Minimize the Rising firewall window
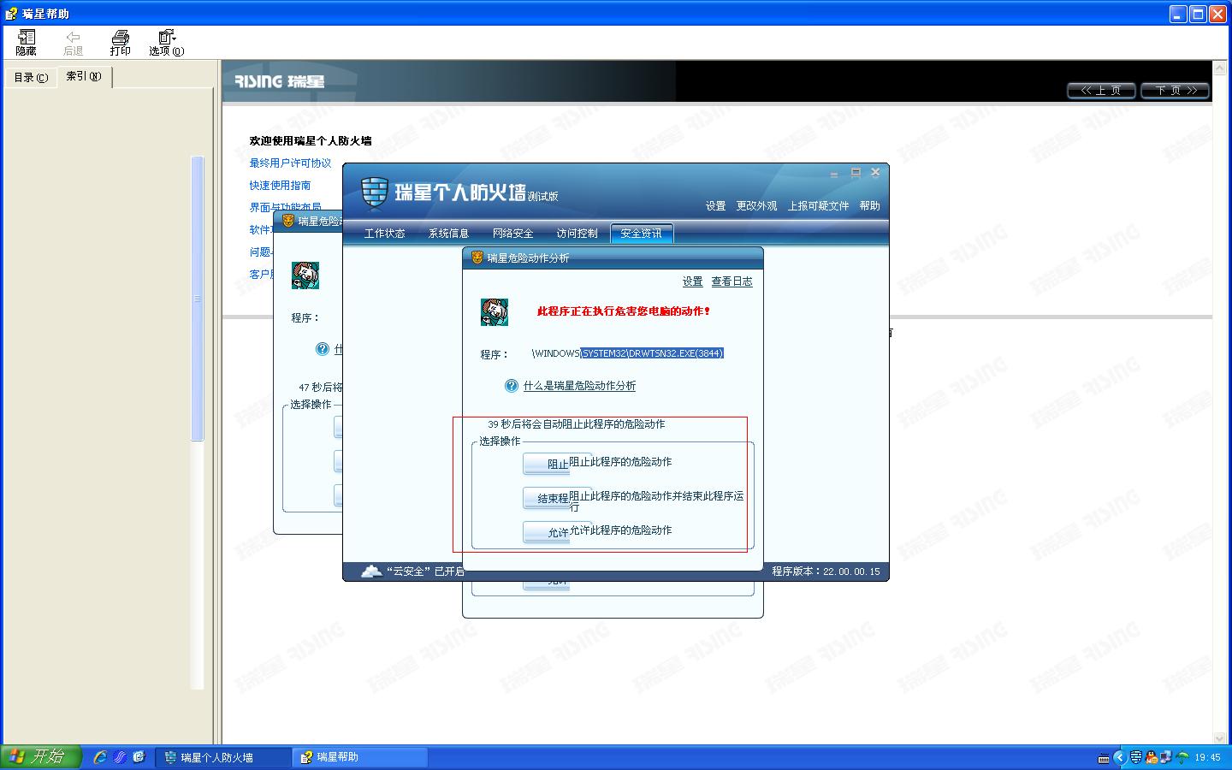Image resolution: width=1232 pixels, height=770 pixels. point(834,174)
